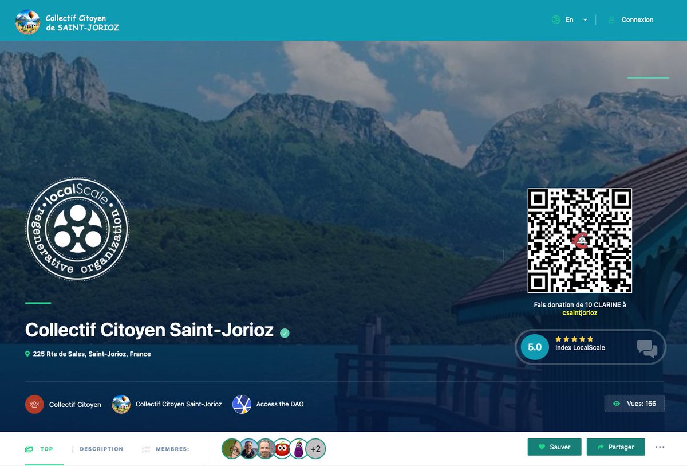This screenshot has height=466, width=687.
Task: Click the DESCRIPTION tab info icon
Action: [x=73, y=449]
